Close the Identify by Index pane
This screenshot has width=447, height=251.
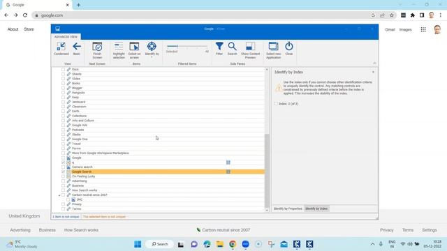click(x=373, y=72)
